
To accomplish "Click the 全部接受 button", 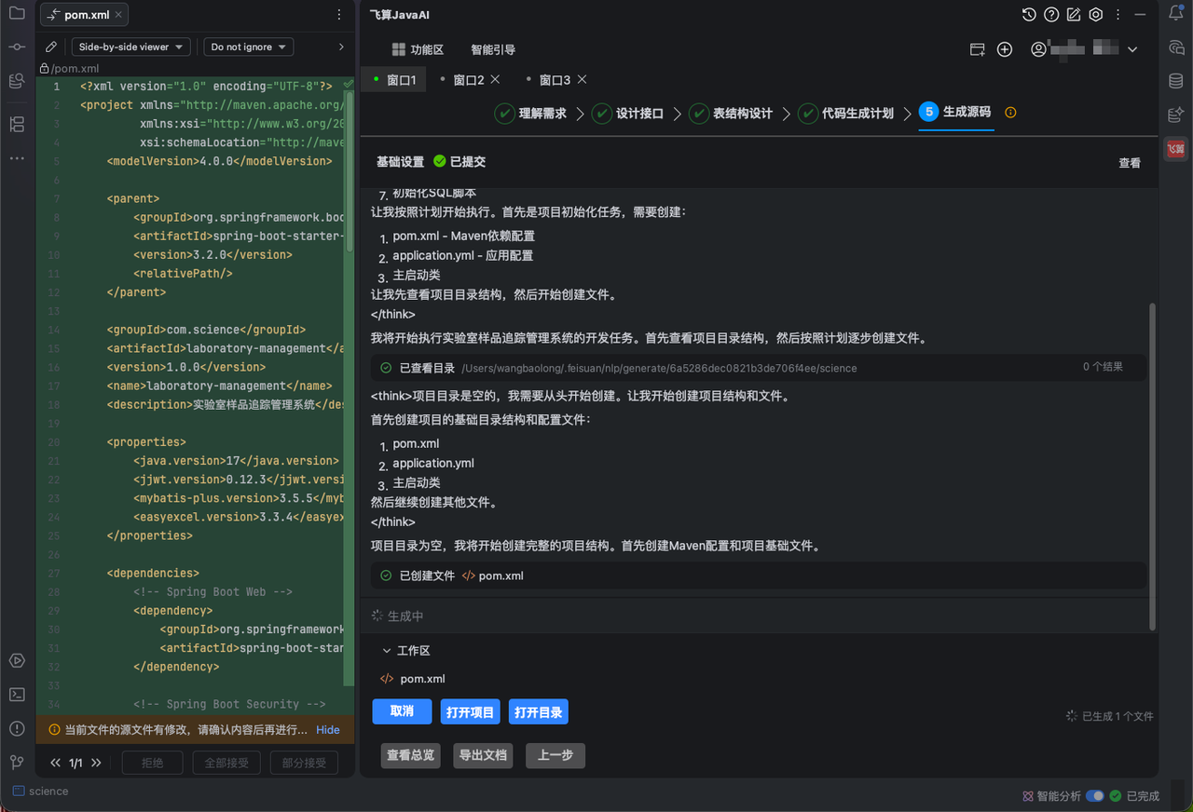I will click(x=226, y=763).
